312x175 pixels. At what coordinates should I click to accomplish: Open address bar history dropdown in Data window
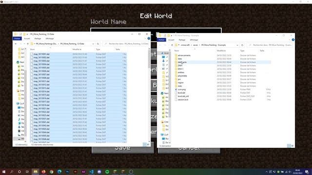click(93, 44)
